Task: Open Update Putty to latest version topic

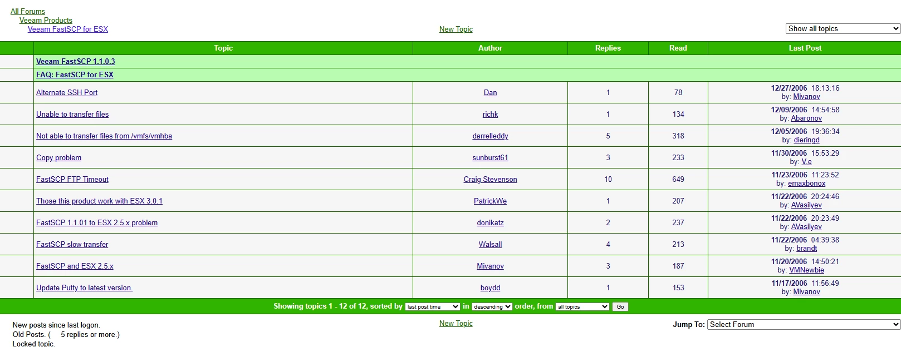Action: (x=85, y=287)
